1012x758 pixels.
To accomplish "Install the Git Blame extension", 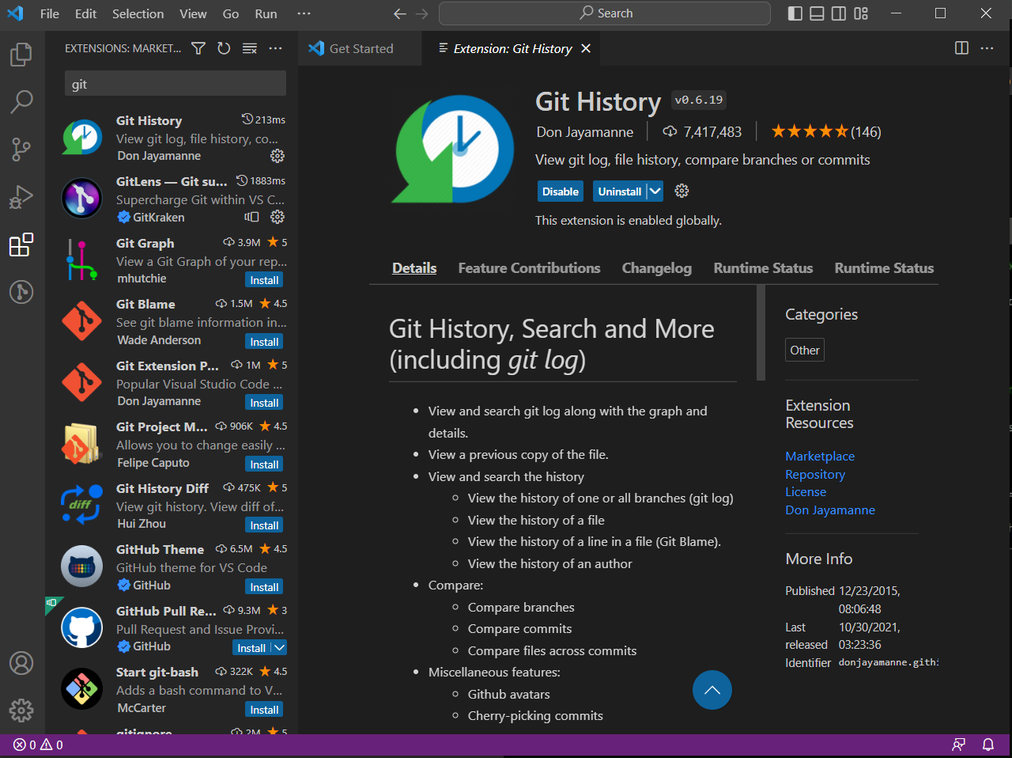I will coord(264,342).
